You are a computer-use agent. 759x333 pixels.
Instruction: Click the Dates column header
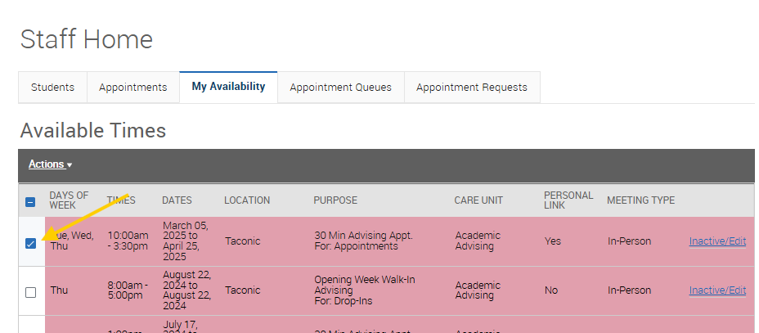[x=177, y=200]
